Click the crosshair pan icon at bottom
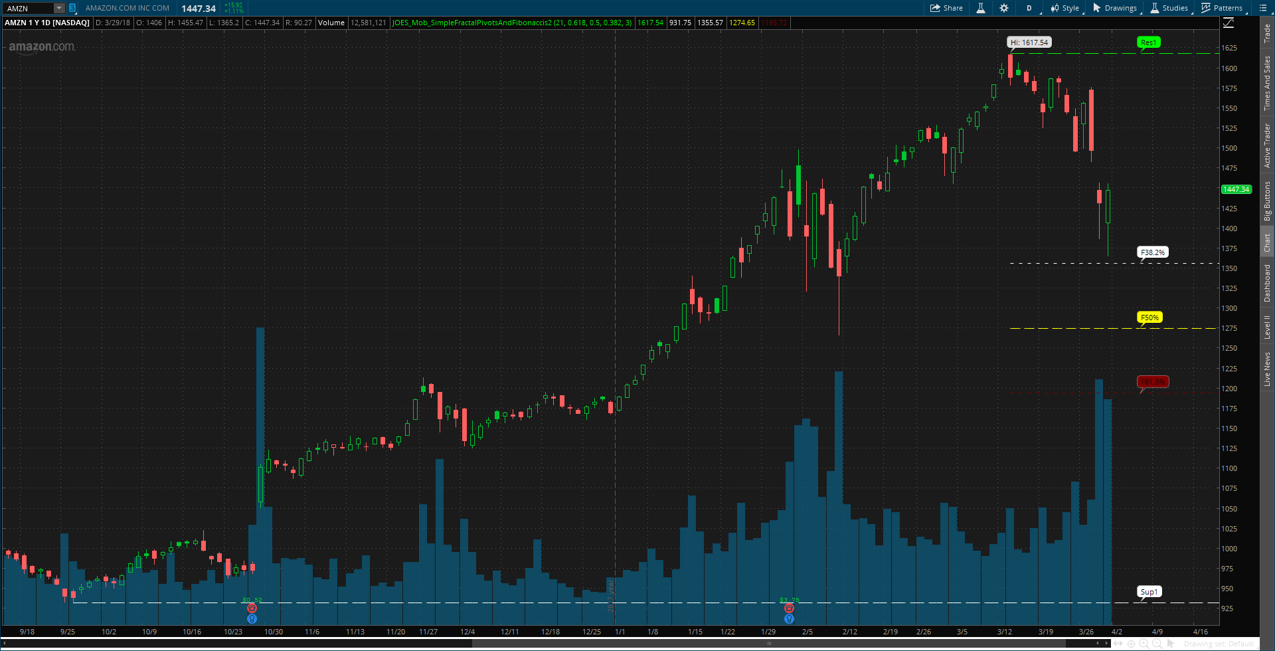 tap(1131, 644)
